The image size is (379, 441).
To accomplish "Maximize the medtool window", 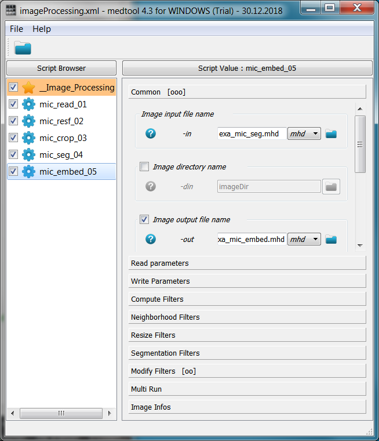I will coord(330,8).
